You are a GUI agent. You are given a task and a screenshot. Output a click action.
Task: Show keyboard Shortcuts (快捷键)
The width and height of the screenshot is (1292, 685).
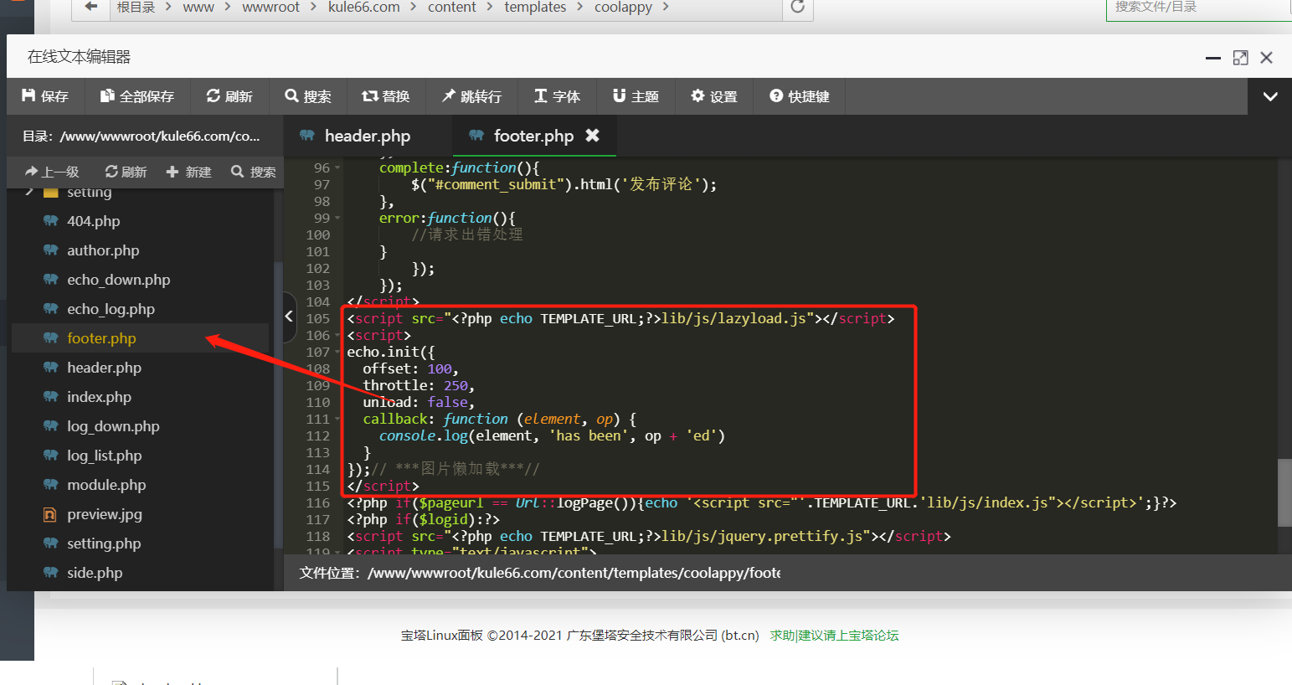[799, 96]
